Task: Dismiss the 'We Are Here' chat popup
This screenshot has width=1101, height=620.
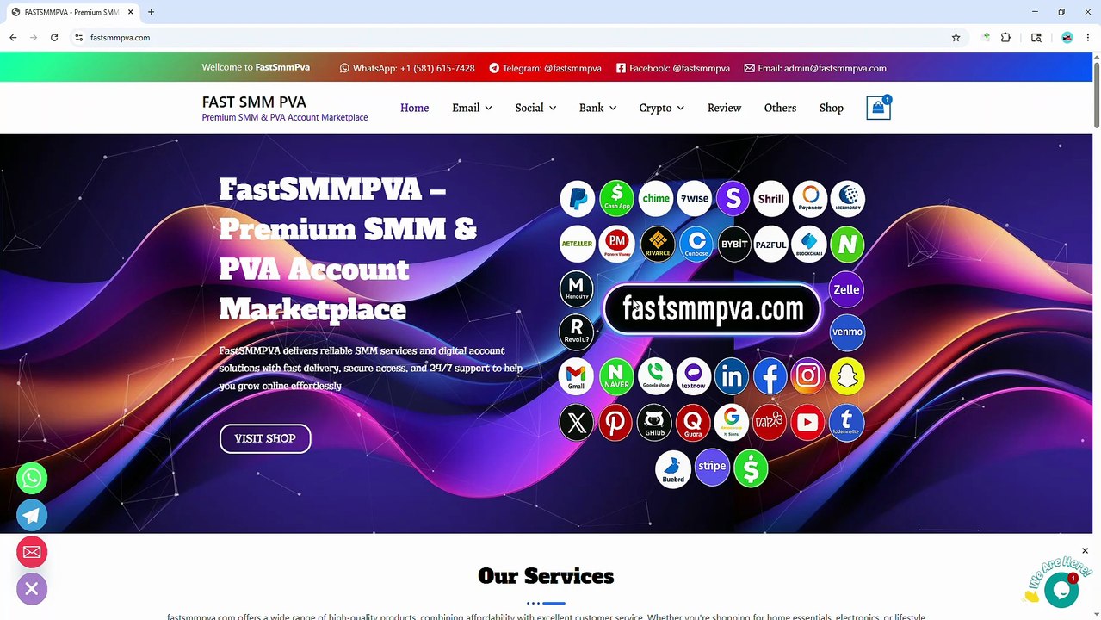Action: coord(1085,551)
